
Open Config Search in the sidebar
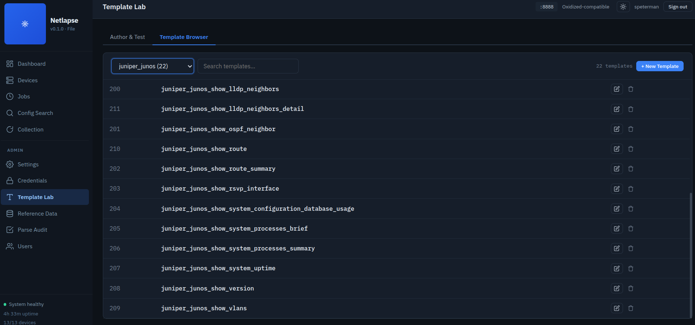[45, 113]
